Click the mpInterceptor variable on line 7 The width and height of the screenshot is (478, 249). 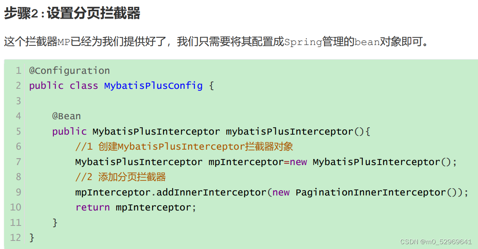(246, 162)
